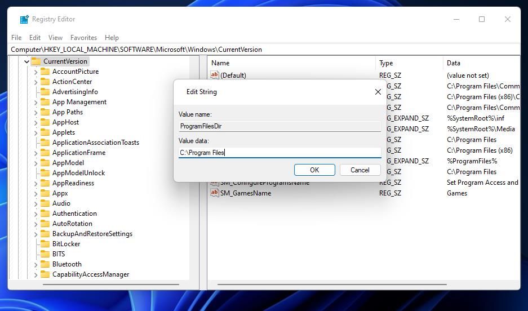
Task: Expand the App Paths key
Action: coord(36,113)
